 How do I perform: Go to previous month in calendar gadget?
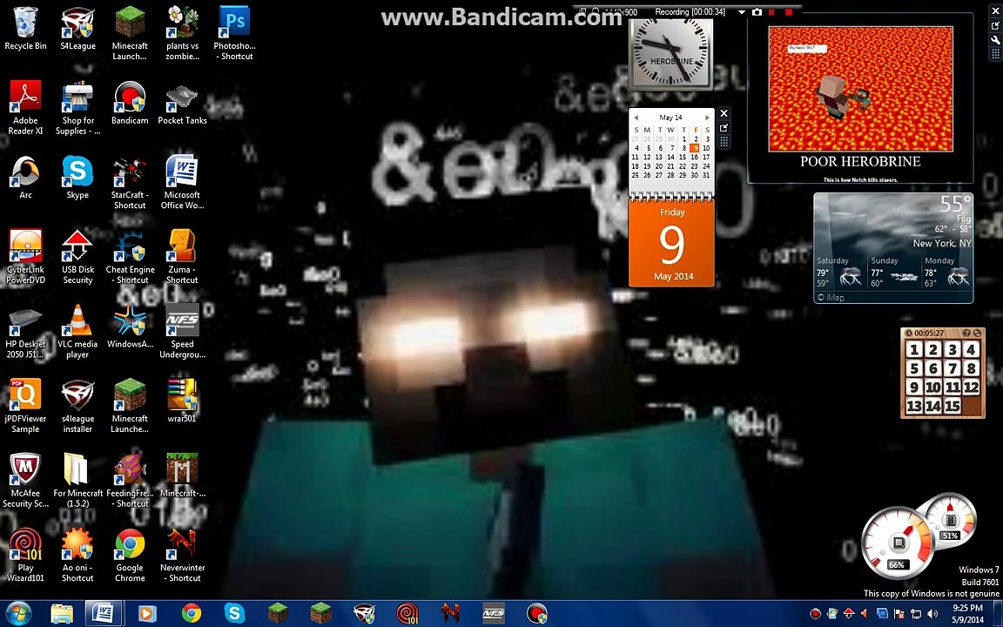636,118
